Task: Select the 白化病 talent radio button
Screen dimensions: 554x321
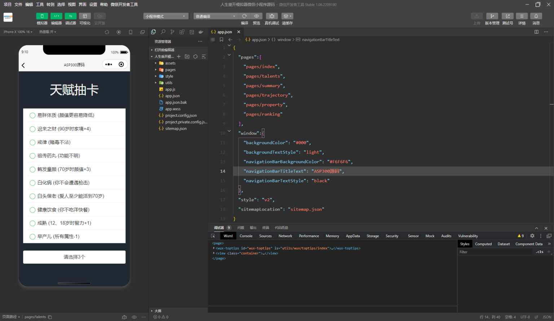Action: point(32,183)
